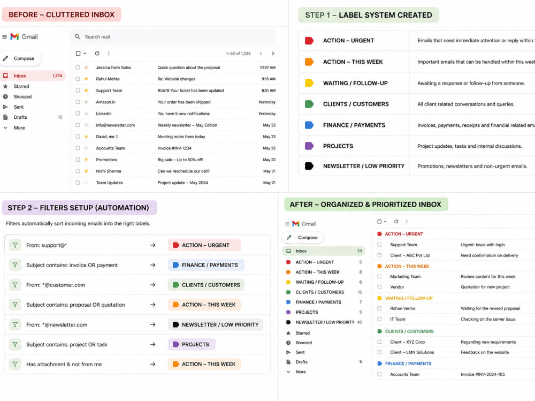The height and width of the screenshot is (401, 535).
Task: Open the Marketing Team Review content email
Action: [454, 276]
